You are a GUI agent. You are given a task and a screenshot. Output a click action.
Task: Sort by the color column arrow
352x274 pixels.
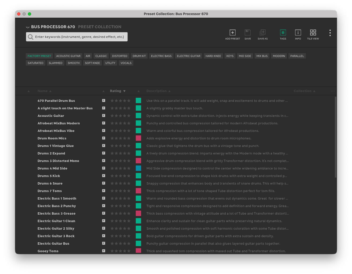[x=138, y=91]
